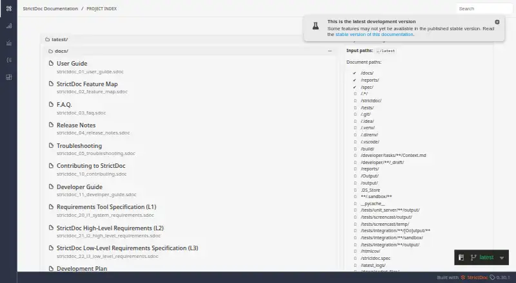Click the folder icon beside docs/
This screenshot has width=516, height=283.
pos(51,51)
